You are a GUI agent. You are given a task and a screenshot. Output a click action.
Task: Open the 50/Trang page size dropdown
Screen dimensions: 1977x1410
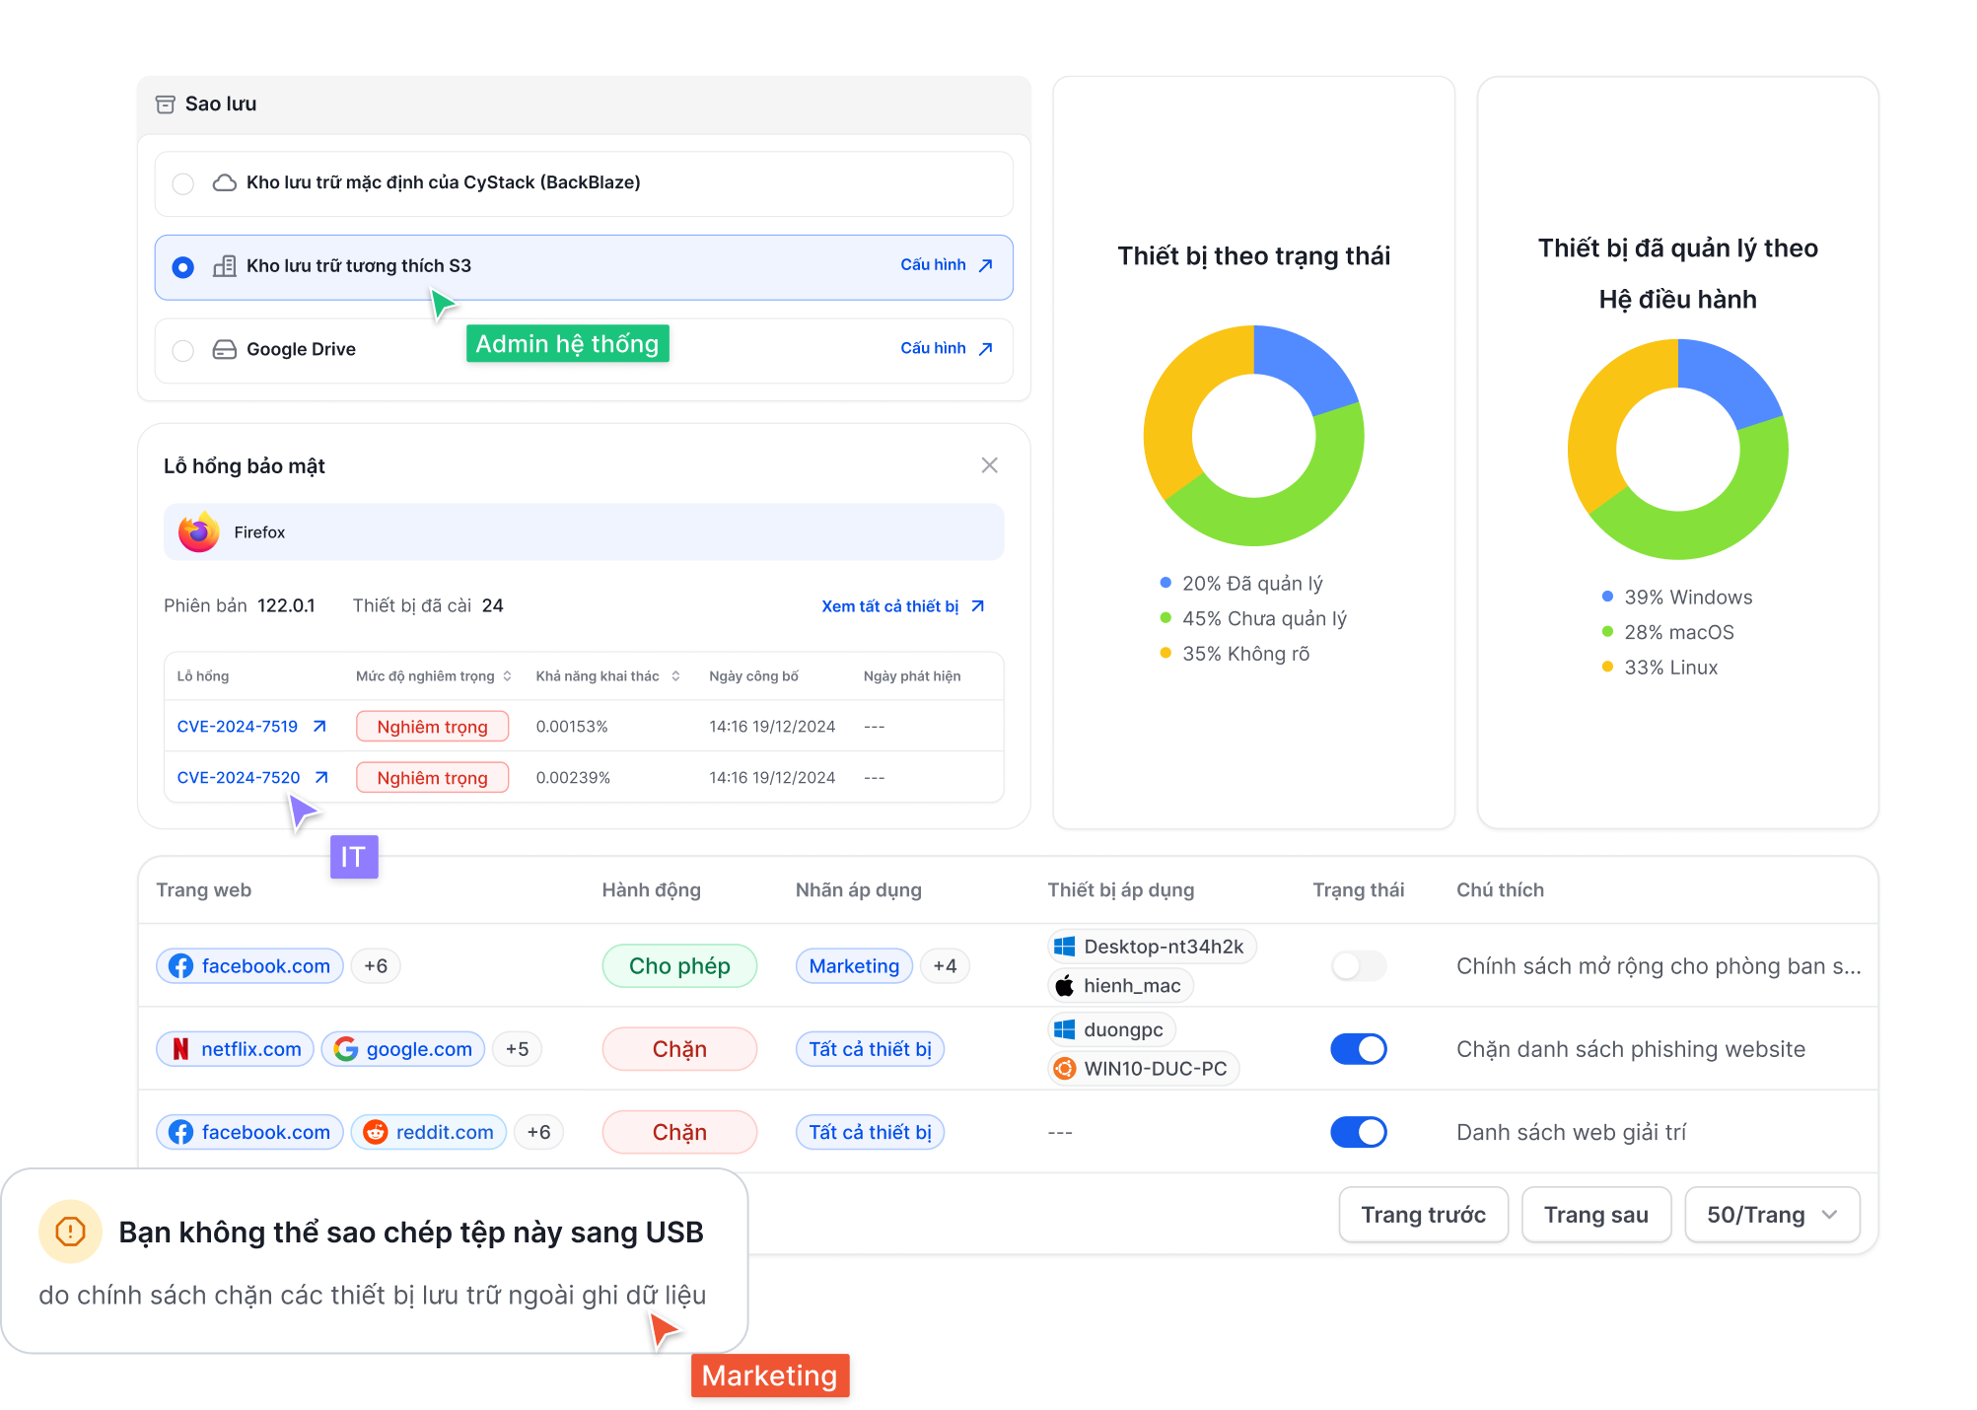1772,1215
